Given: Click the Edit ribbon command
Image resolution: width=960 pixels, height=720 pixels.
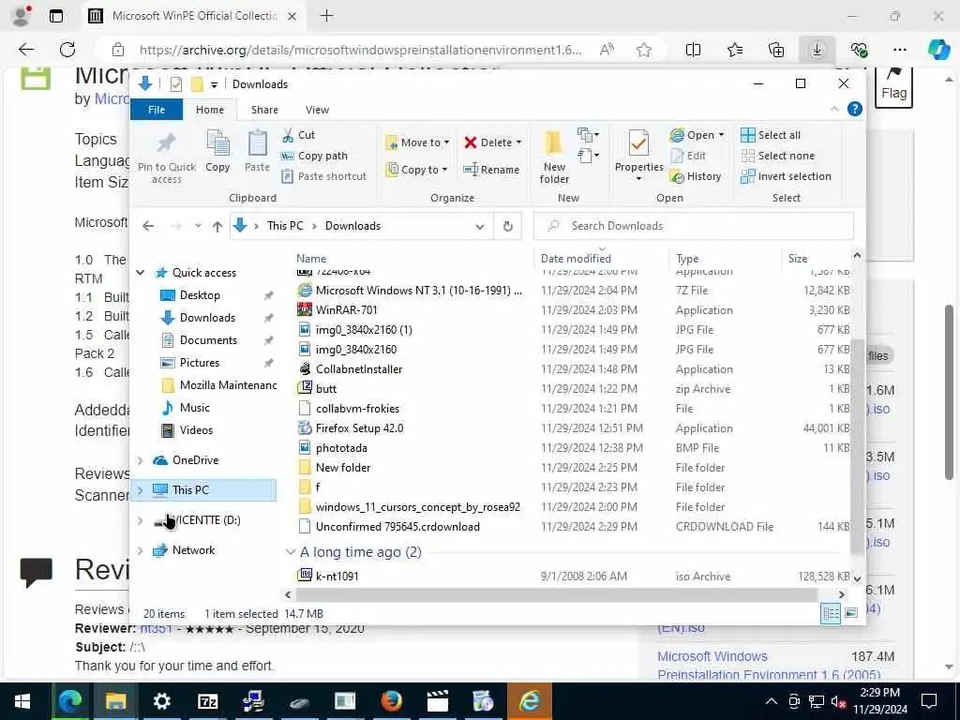Looking at the screenshot, I should [x=689, y=156].
